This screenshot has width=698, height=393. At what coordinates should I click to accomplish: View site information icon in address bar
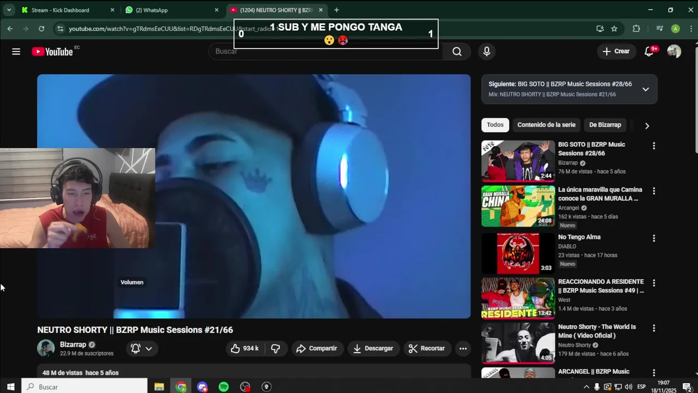coord(60,28)
